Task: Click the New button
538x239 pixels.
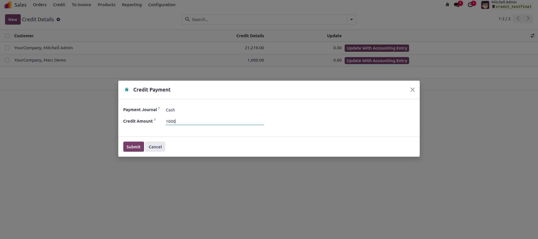Action: tap(13, 20)
